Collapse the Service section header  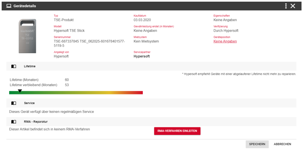click(x=151, y=103)
